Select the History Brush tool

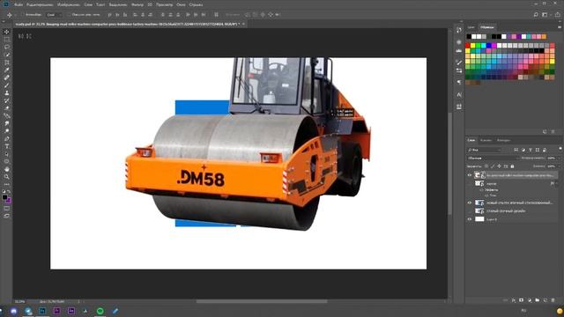[6, 100]
